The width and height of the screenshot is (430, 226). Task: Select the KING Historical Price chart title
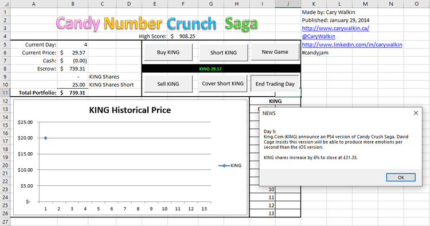[x=130, y=110]
